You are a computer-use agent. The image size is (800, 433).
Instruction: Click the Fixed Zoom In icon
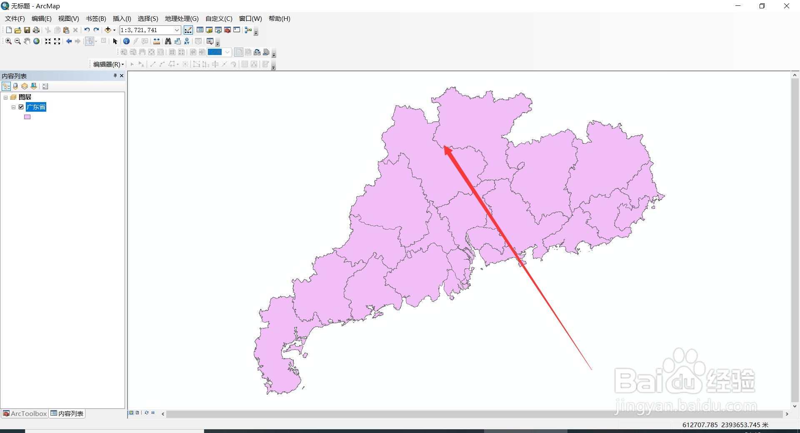click(48, 41)
